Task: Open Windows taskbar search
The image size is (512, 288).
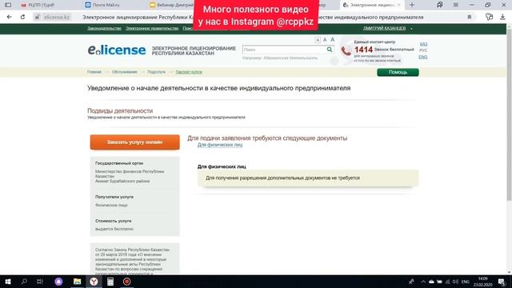Action: [x=24, y=282]
